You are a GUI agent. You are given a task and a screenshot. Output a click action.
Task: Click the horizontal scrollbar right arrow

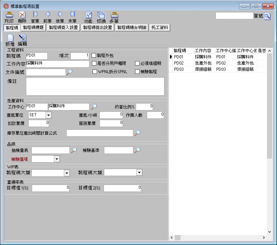[264, 238]
